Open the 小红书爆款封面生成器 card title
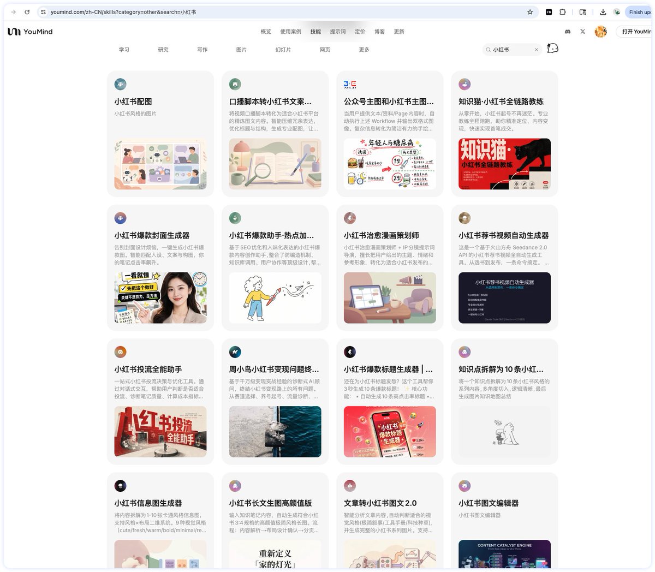Image resolution: width=655 pixels, height=572 pixels. tap(152, 235)
